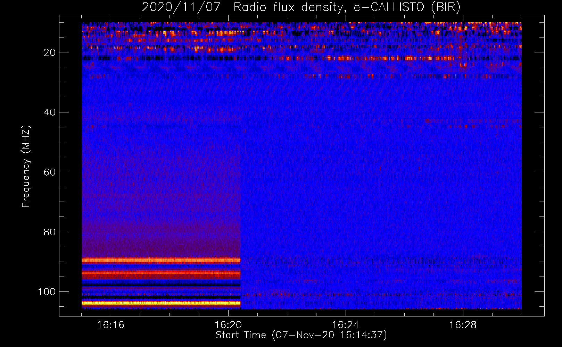This screenshot has width=562, height=347.
Task: Click the 16:20 time tick label
Action: click(228, 325)
